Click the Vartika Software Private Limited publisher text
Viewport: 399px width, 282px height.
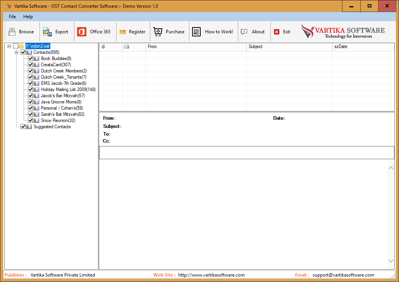click(63, 275)
